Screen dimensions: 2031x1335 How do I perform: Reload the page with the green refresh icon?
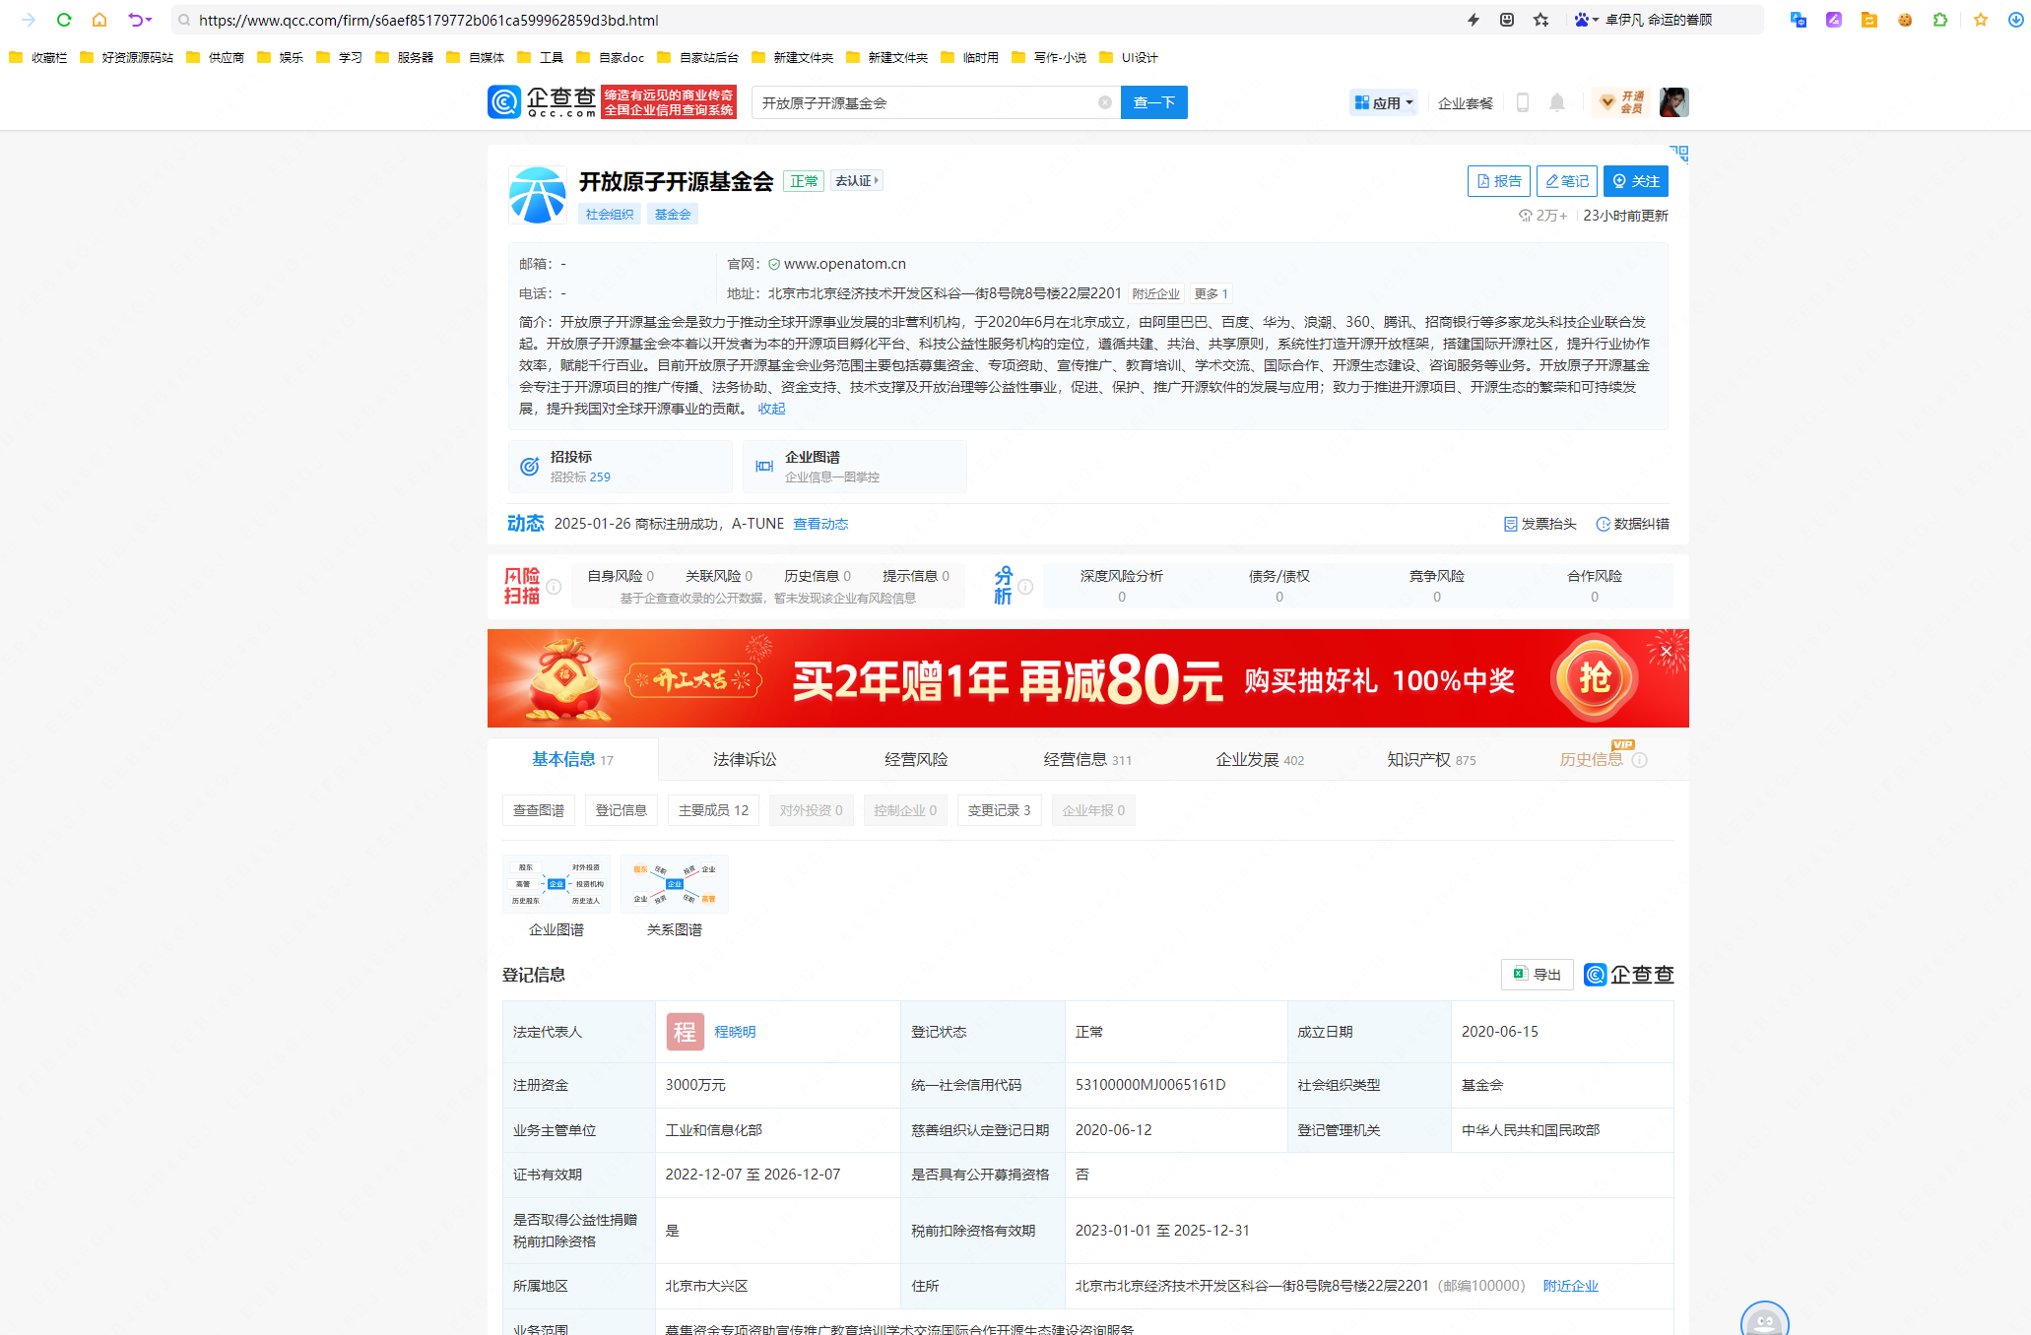click(x=64, y=20)
